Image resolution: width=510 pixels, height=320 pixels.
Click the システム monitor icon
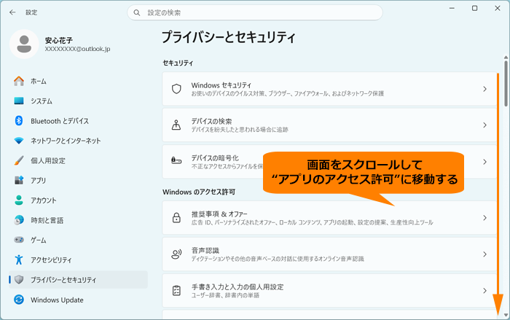pos(19,101)
